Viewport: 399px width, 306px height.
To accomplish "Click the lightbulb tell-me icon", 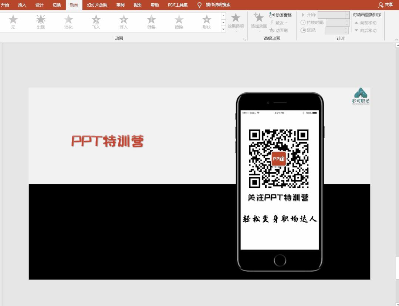I will pos(200,5).
